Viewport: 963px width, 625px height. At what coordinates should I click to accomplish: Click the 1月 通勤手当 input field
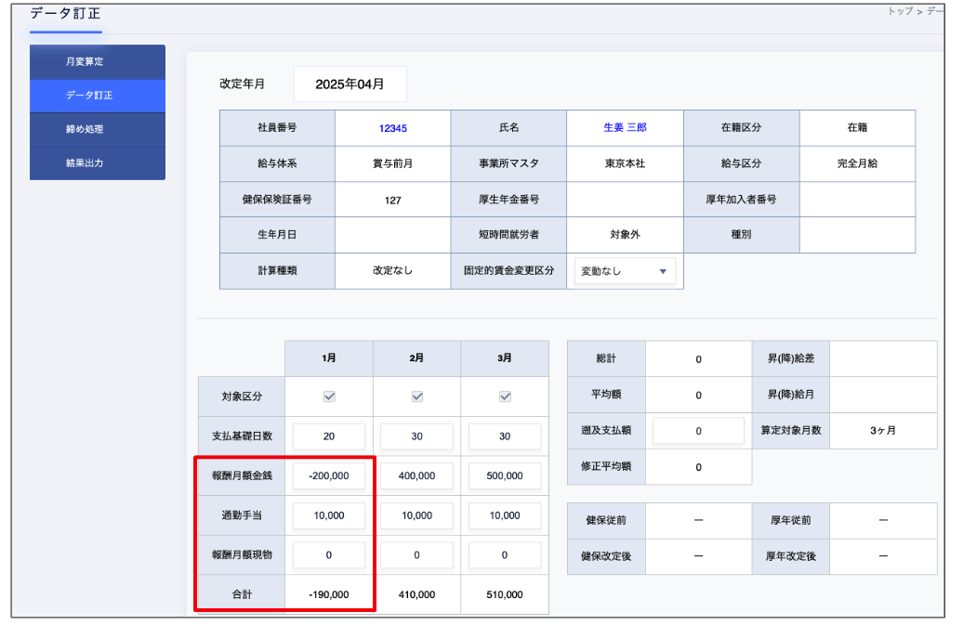329,515
